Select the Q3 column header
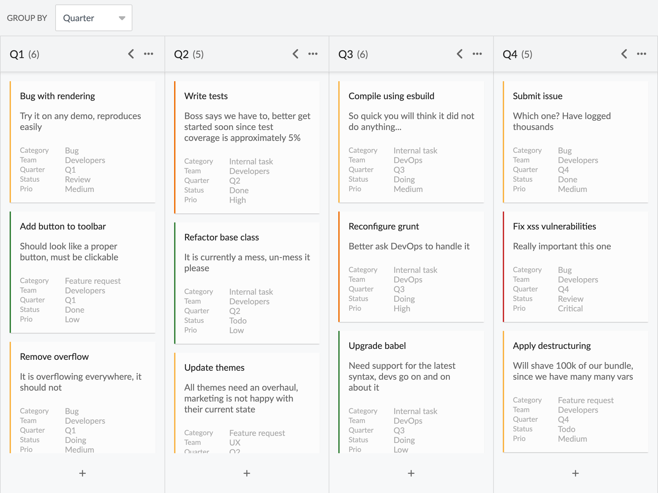This screenshot has height=493, width=658. [x=353, y=54]
